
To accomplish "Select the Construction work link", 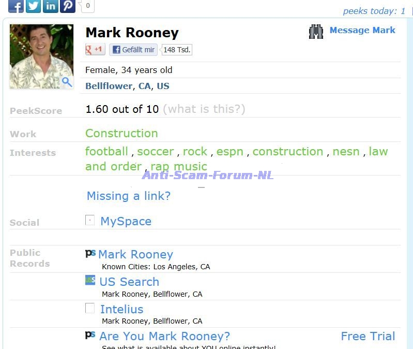I will tap(121, 133).
